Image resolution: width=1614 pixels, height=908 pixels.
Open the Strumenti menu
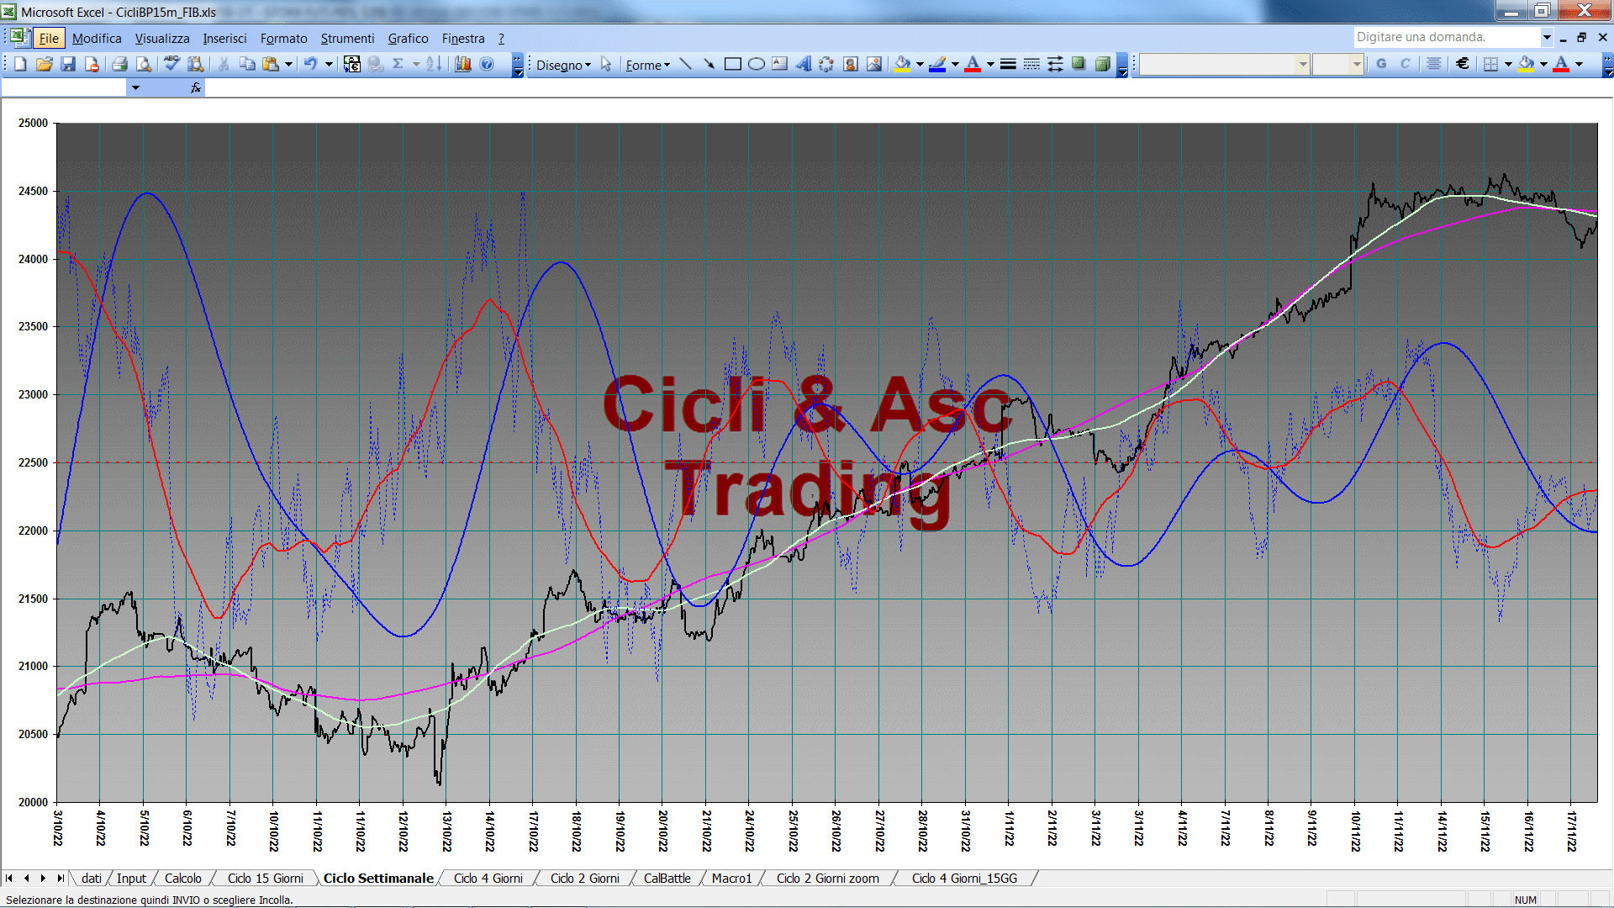[347, 39]
